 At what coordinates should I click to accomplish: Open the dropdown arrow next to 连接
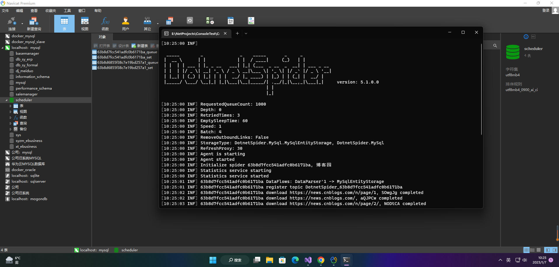[22, 24]
